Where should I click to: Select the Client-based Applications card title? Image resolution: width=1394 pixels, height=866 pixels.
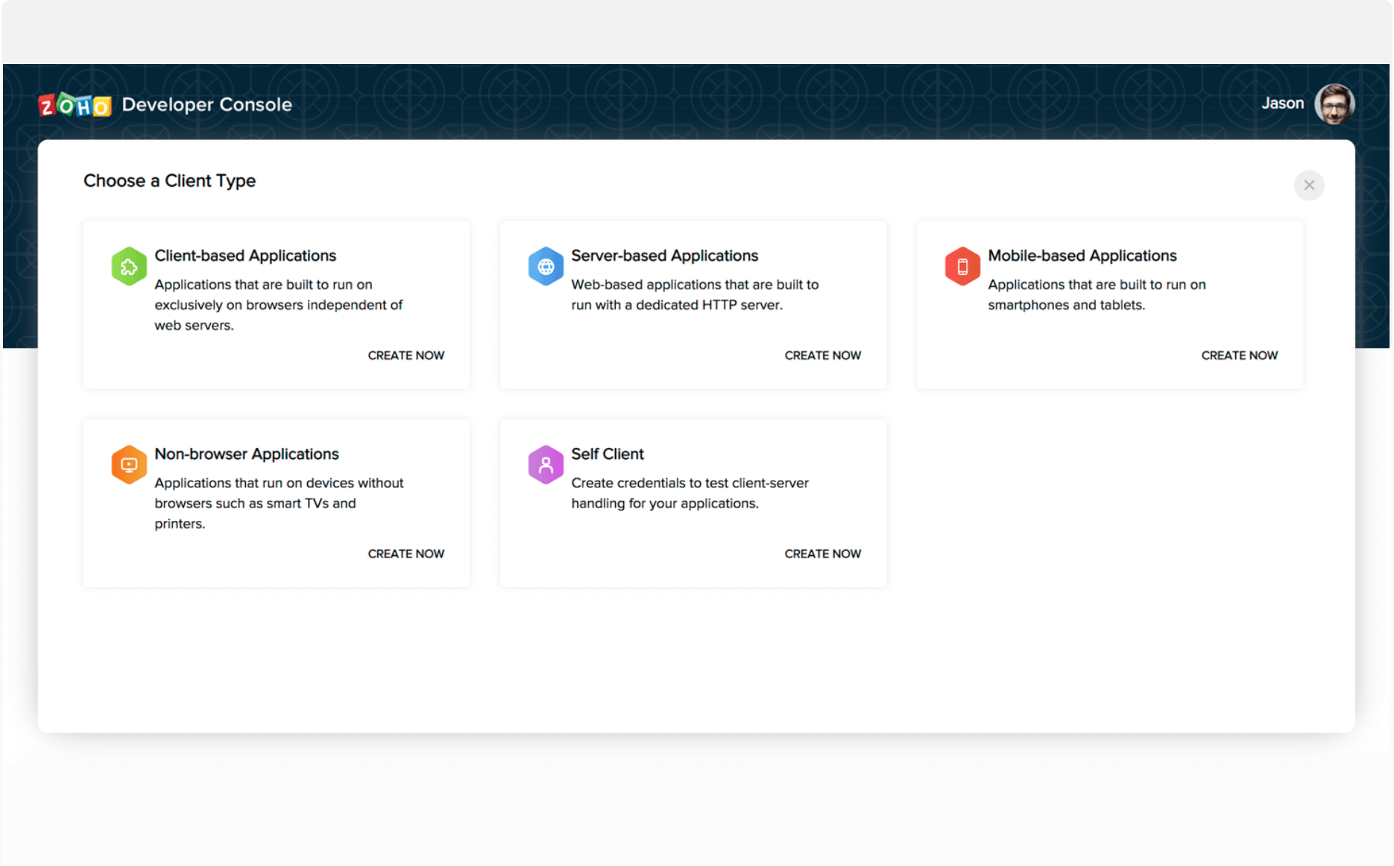coord(245,256)
